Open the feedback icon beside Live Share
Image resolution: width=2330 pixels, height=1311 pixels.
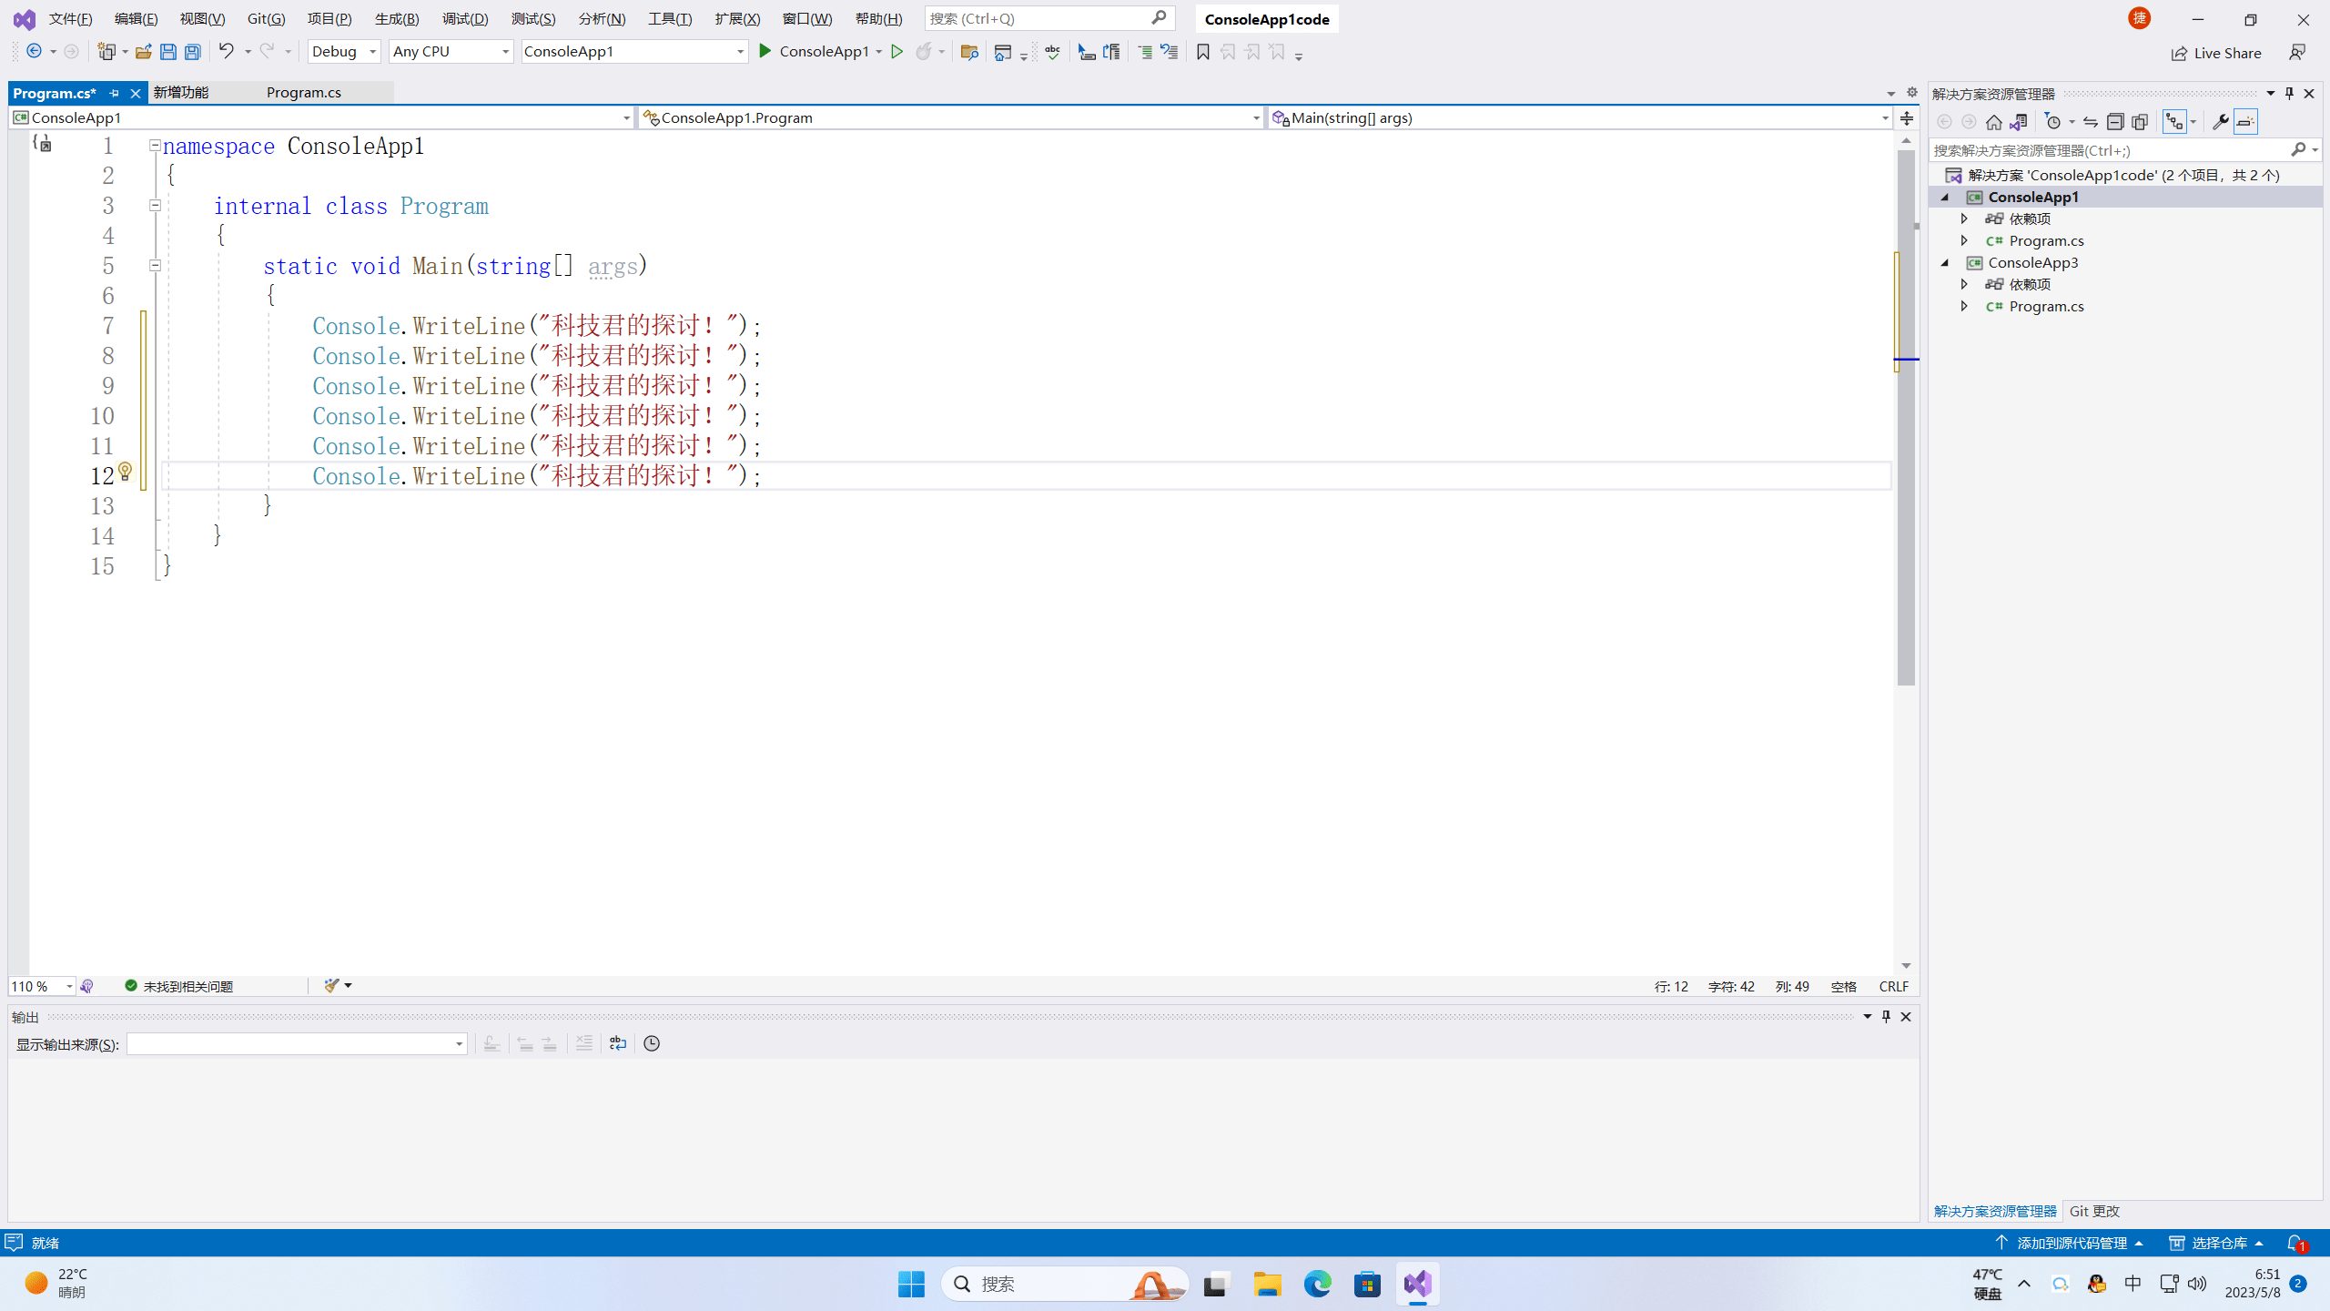click(x=2297, y=53)
